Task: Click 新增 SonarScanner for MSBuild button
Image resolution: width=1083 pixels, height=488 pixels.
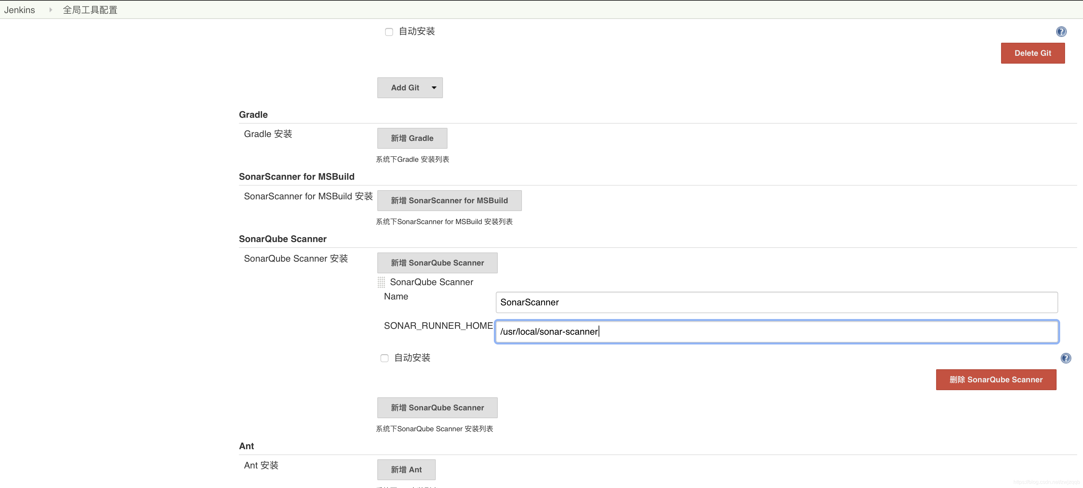Action: [449, 201]
